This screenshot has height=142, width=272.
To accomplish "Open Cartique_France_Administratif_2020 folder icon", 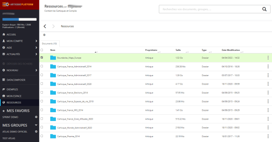I will pos(53,84).
